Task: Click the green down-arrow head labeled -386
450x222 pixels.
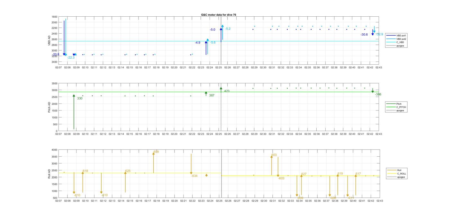Action: pyautogui.click(x=373, y=92)
